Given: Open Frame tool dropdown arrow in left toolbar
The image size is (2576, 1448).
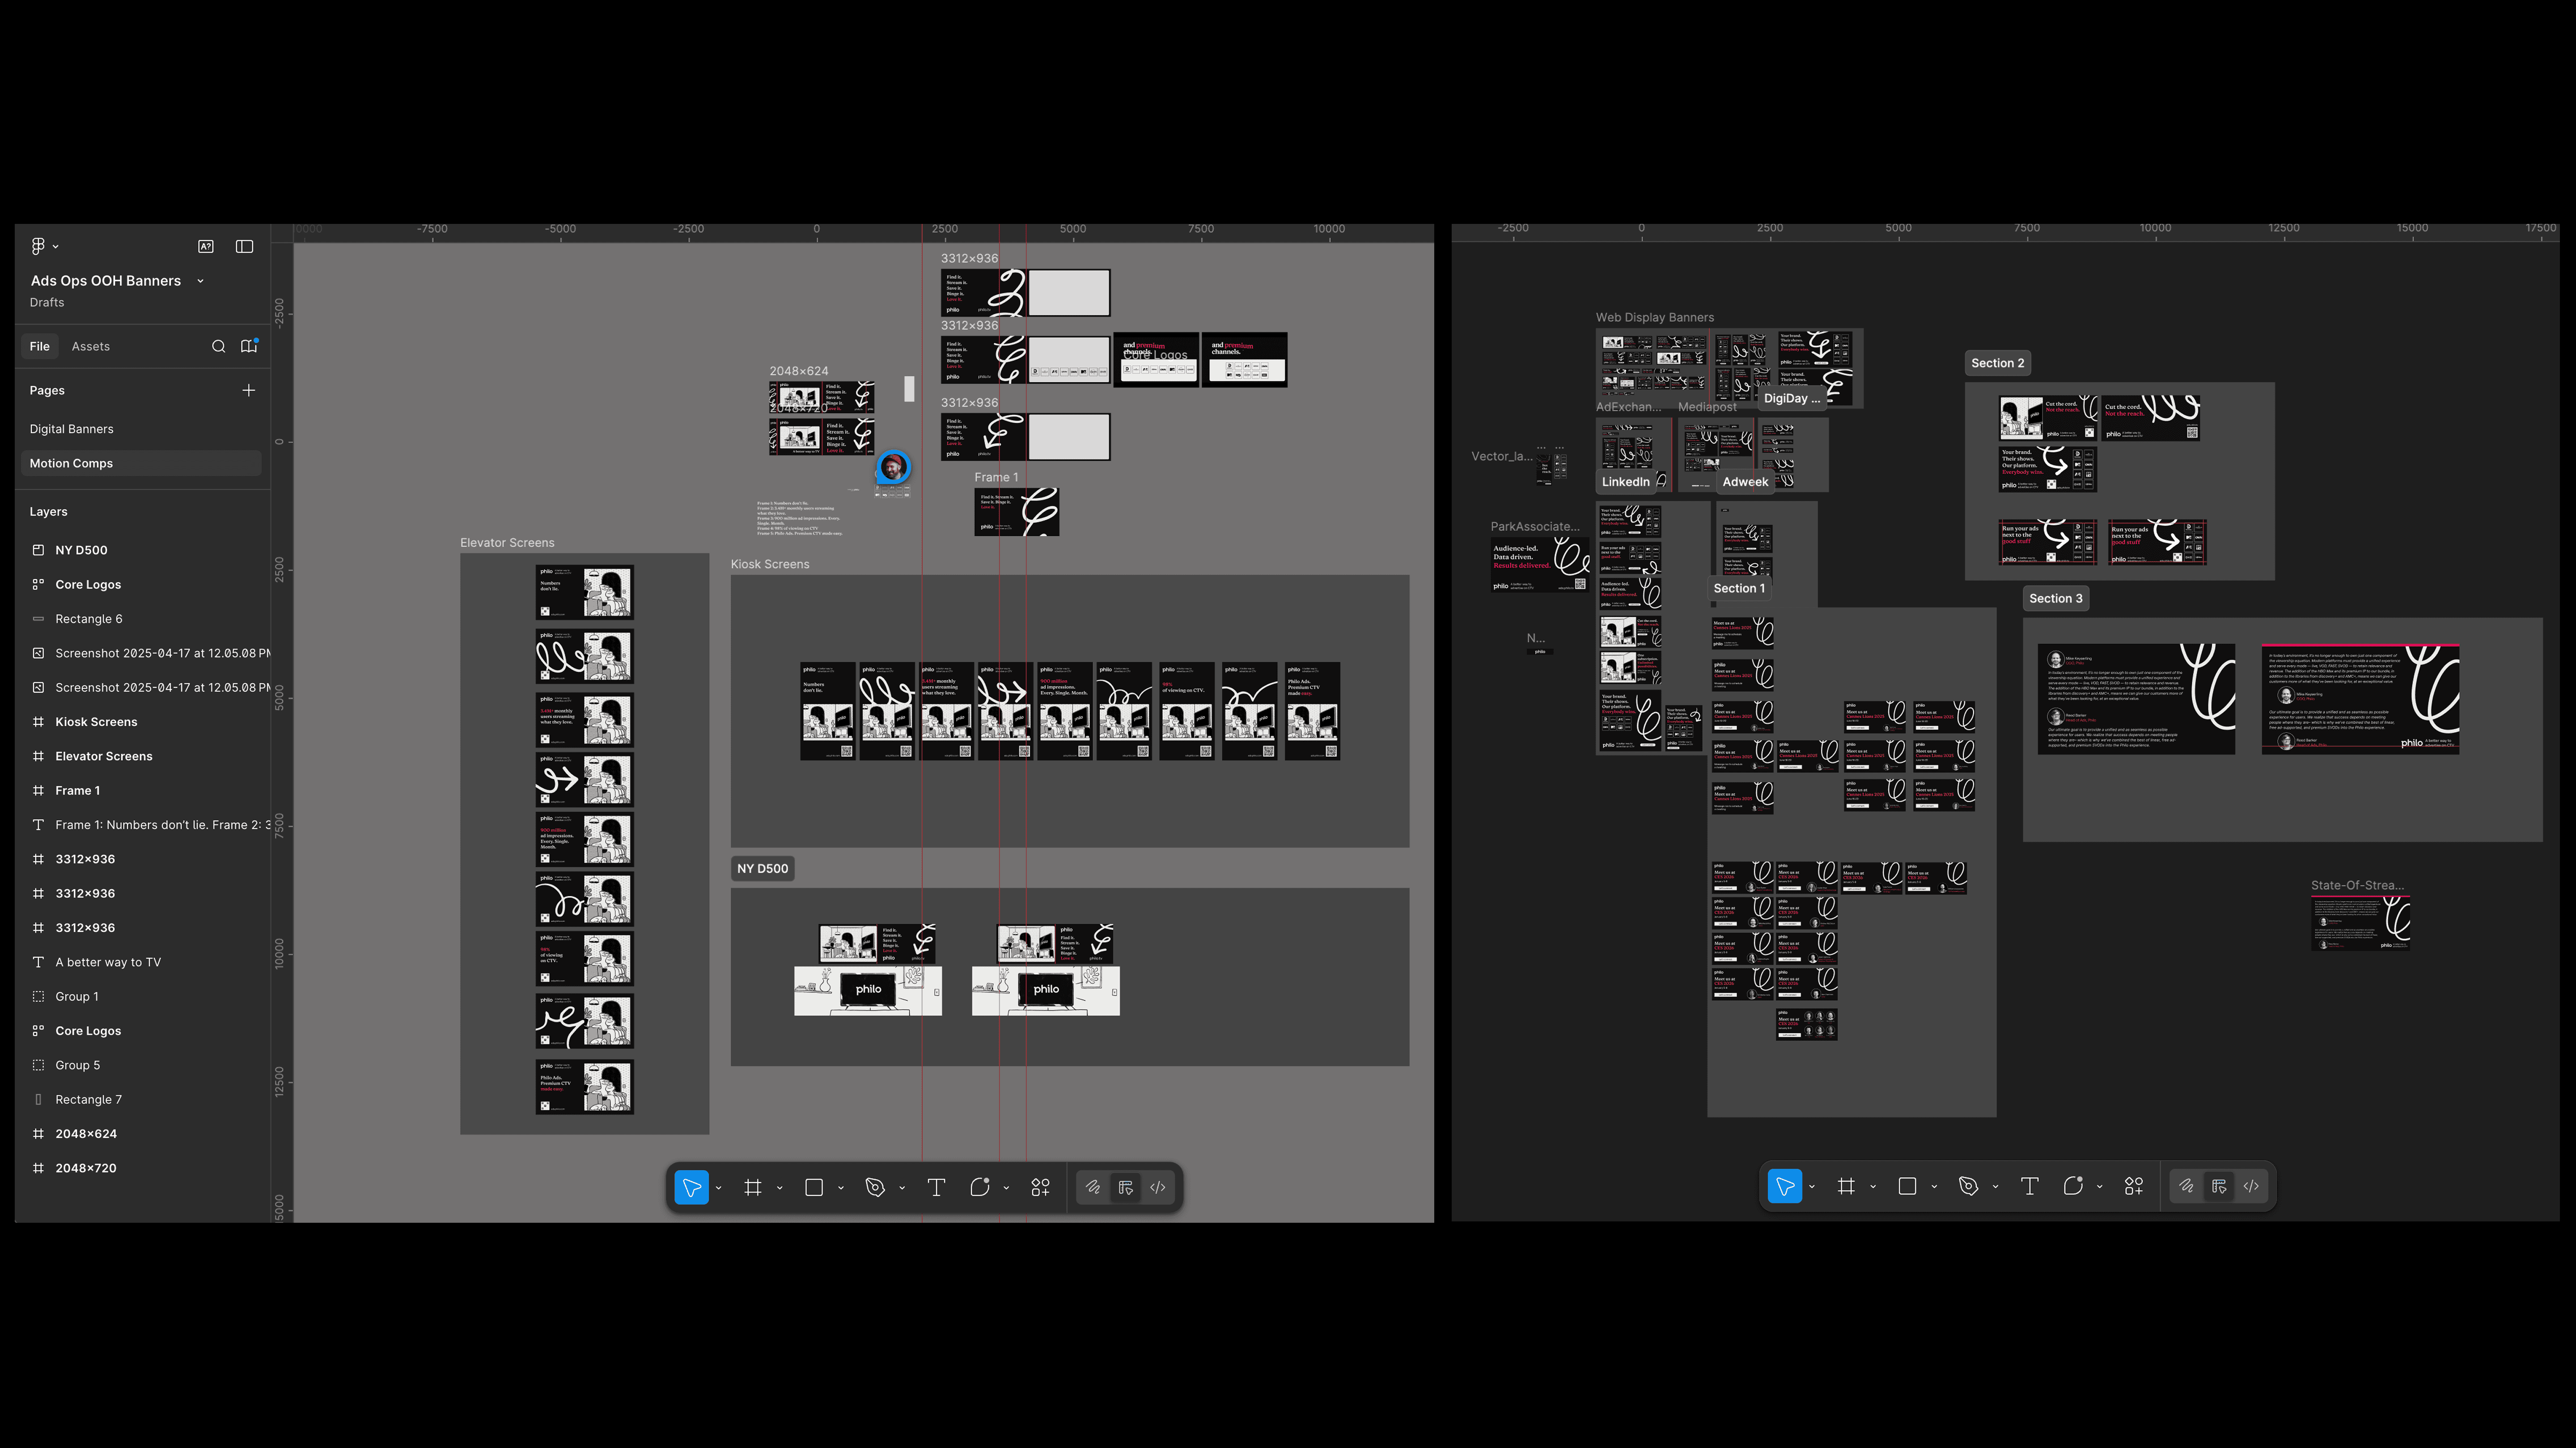Looking at the screenshot, I should point(779,1188).
